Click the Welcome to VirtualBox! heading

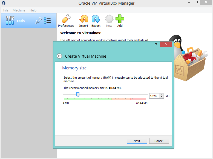[x=81, y=33]
